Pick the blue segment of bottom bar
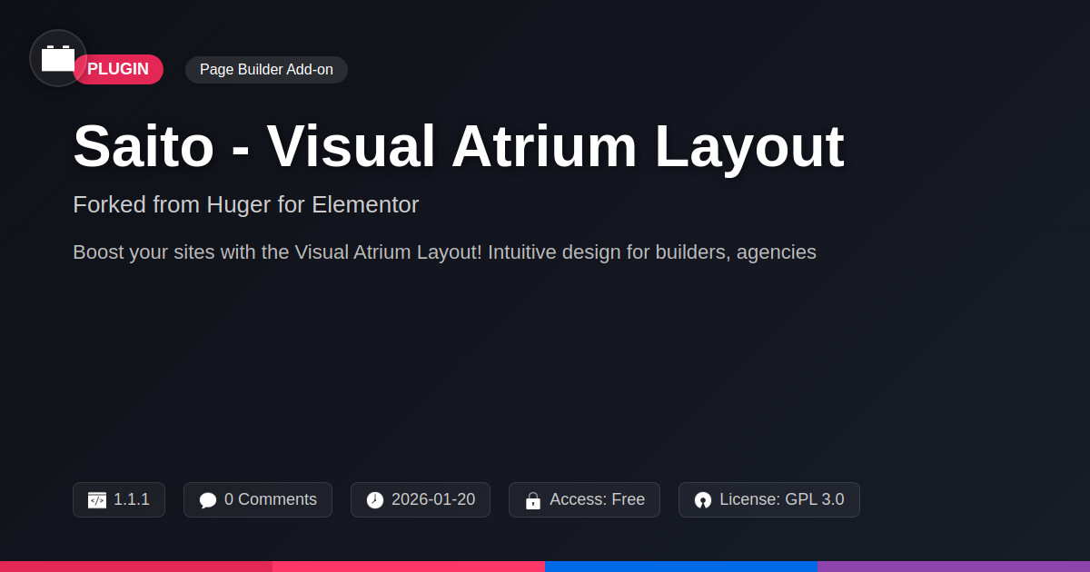Screen dimensions: 1090x572 (681, 567)
